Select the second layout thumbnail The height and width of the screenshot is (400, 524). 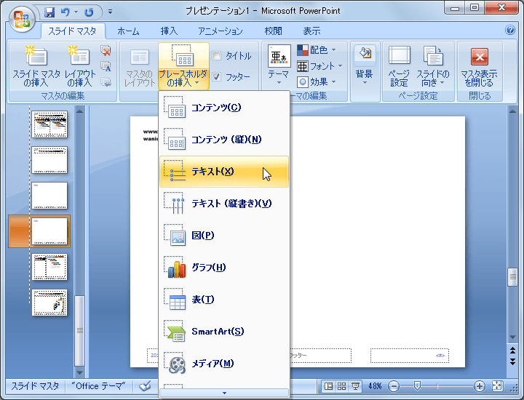pyautogui.click(x=49, y=160)
